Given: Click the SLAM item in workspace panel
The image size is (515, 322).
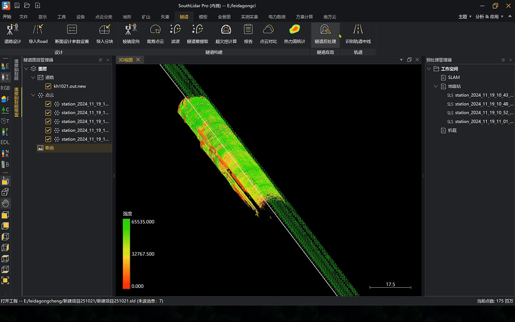Looking at the screenshot, I should coord(453,77).
